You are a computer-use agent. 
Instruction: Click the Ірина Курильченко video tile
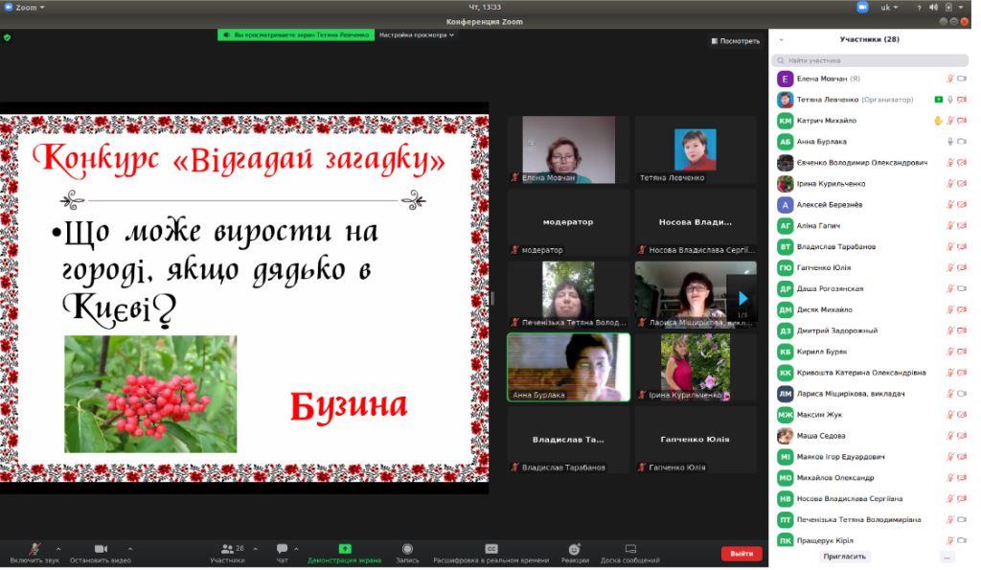click(696, 367)
